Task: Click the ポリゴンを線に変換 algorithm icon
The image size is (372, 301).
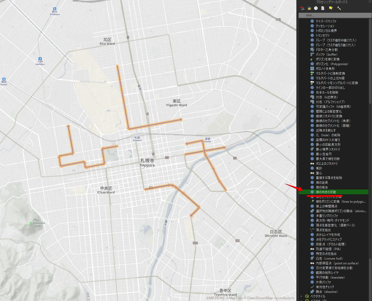Action: pyautogui.click(x=312, y=59)
